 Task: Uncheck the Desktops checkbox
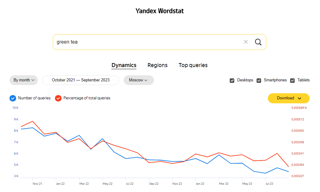pos(232,80)
